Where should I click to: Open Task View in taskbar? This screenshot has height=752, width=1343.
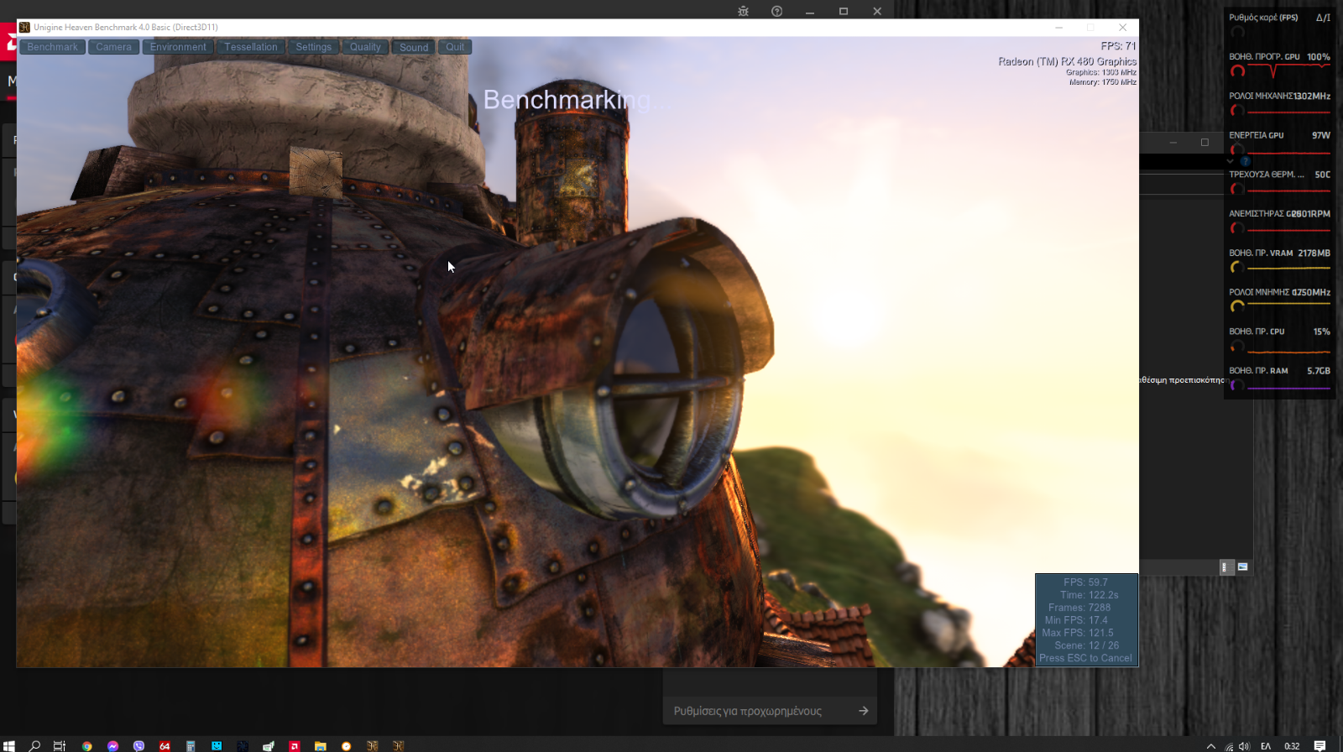60,745
